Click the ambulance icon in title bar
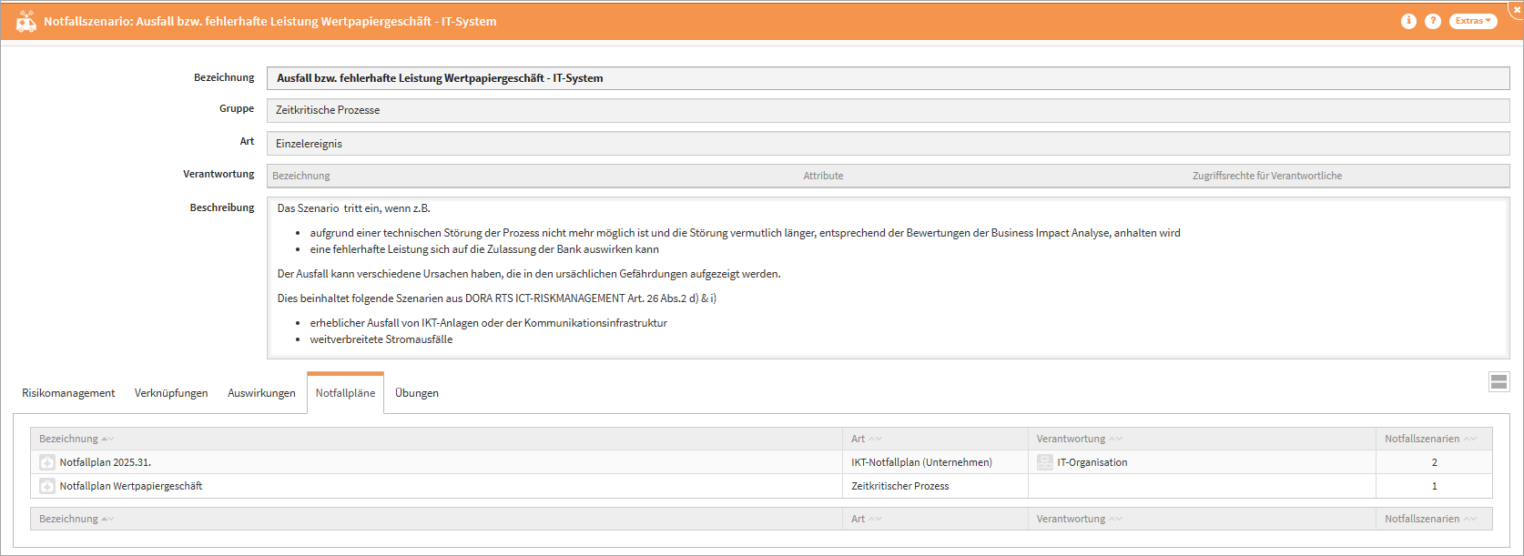The image size is (1524, 556). (26, 21)
